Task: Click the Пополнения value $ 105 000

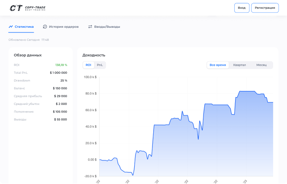Action: (60, 112)
